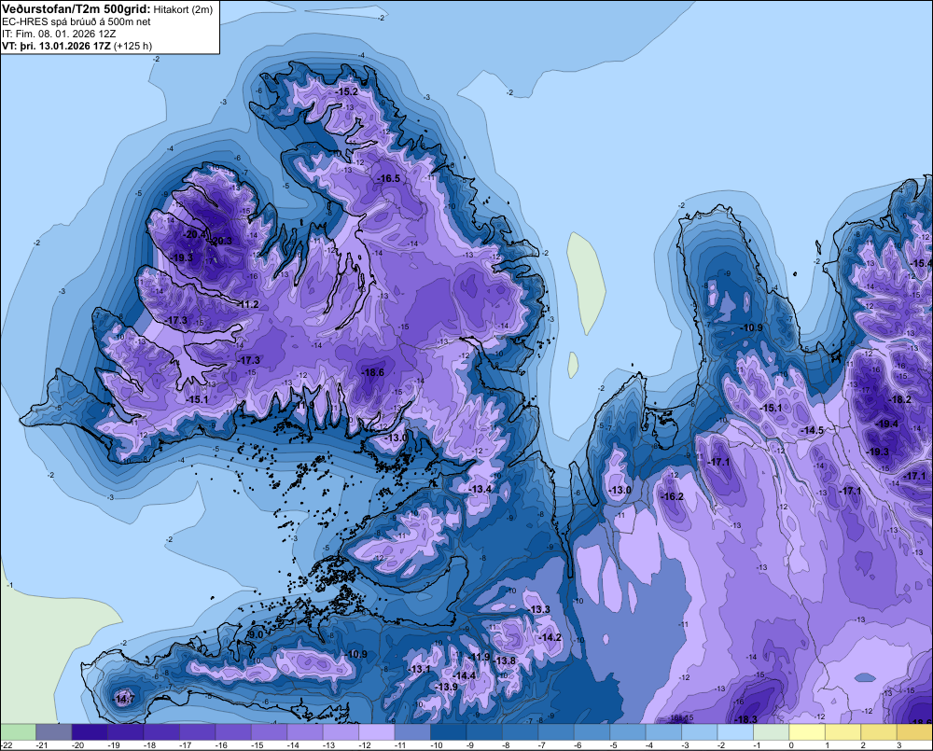Screen dimensions: 933x751
Task: Click the -11 value on color scale
Action: [x=400, y=745]
